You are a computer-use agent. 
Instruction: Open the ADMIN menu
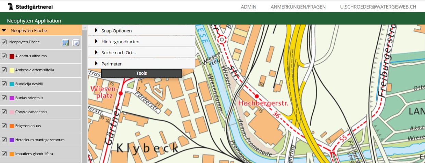click(249, 7)
